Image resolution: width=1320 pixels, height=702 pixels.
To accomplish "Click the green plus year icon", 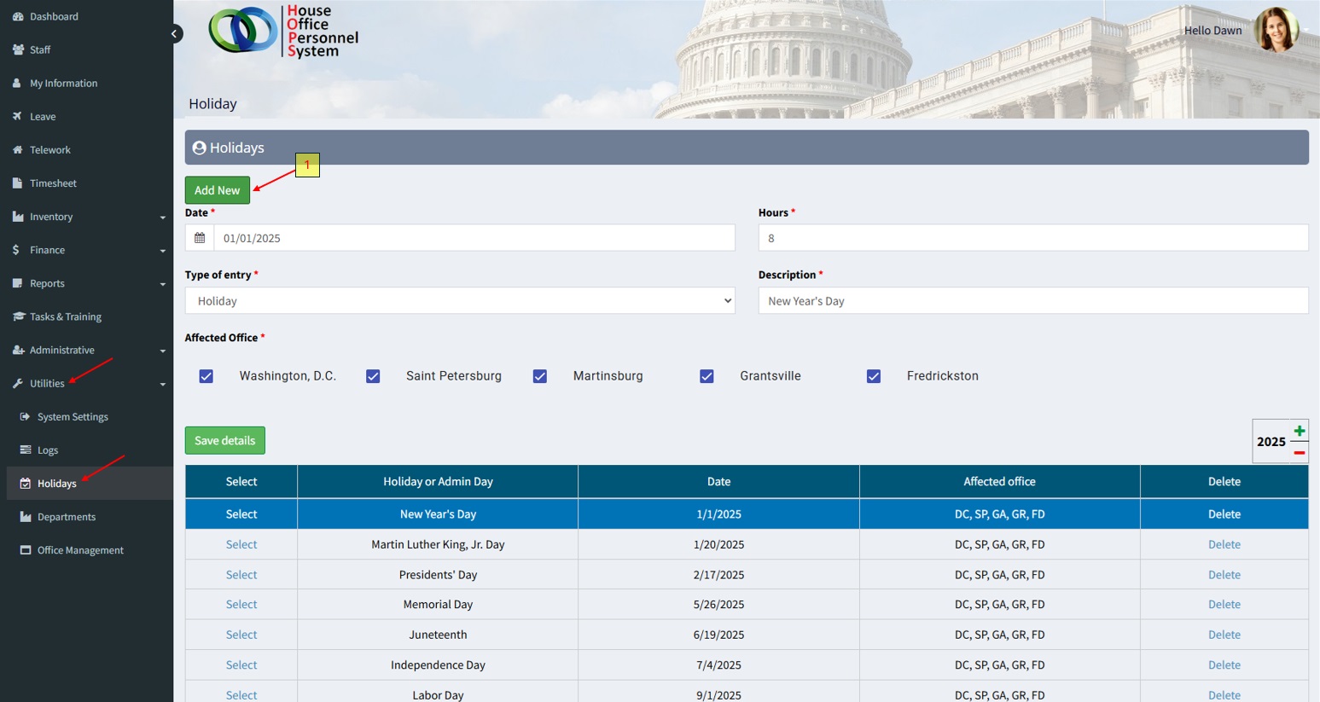I will pos(1299,431).
